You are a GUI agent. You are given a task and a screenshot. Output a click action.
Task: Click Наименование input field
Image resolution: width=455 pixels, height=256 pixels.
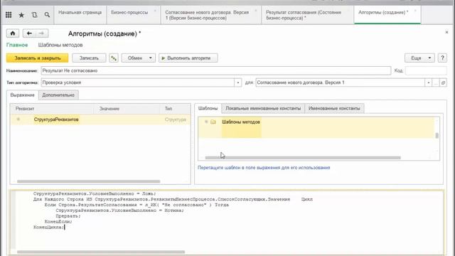pyautogui.click(x=216, y=70)
